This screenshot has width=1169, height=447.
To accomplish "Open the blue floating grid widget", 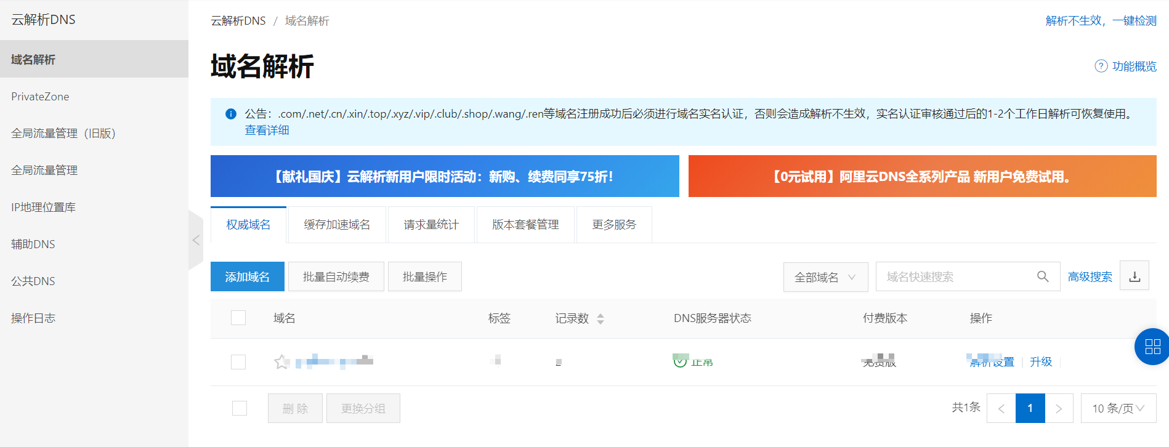I will 1152,347.
